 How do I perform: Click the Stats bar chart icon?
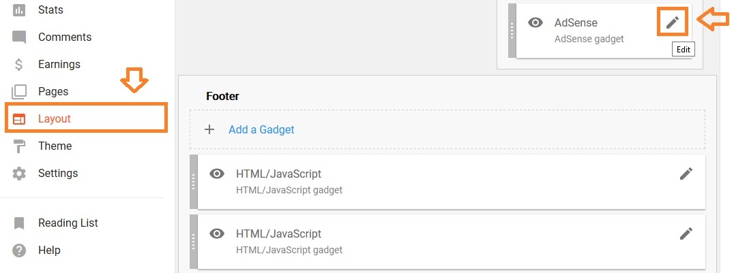click(x=19, y=10)
